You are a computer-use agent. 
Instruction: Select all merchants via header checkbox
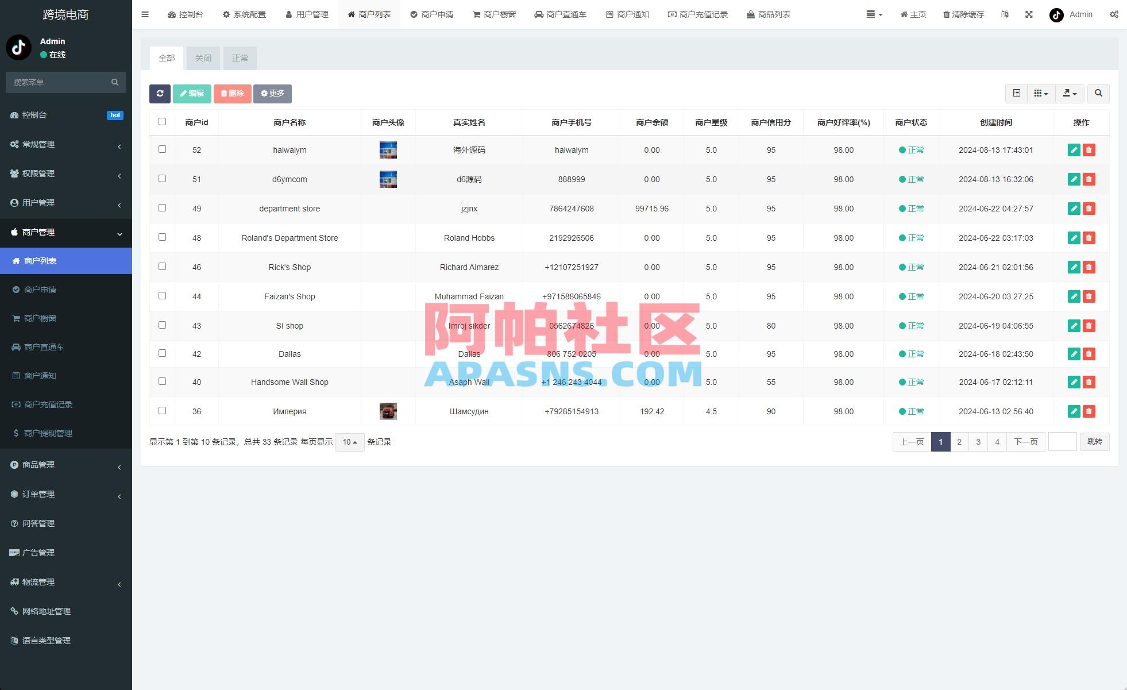coord(162,122)
